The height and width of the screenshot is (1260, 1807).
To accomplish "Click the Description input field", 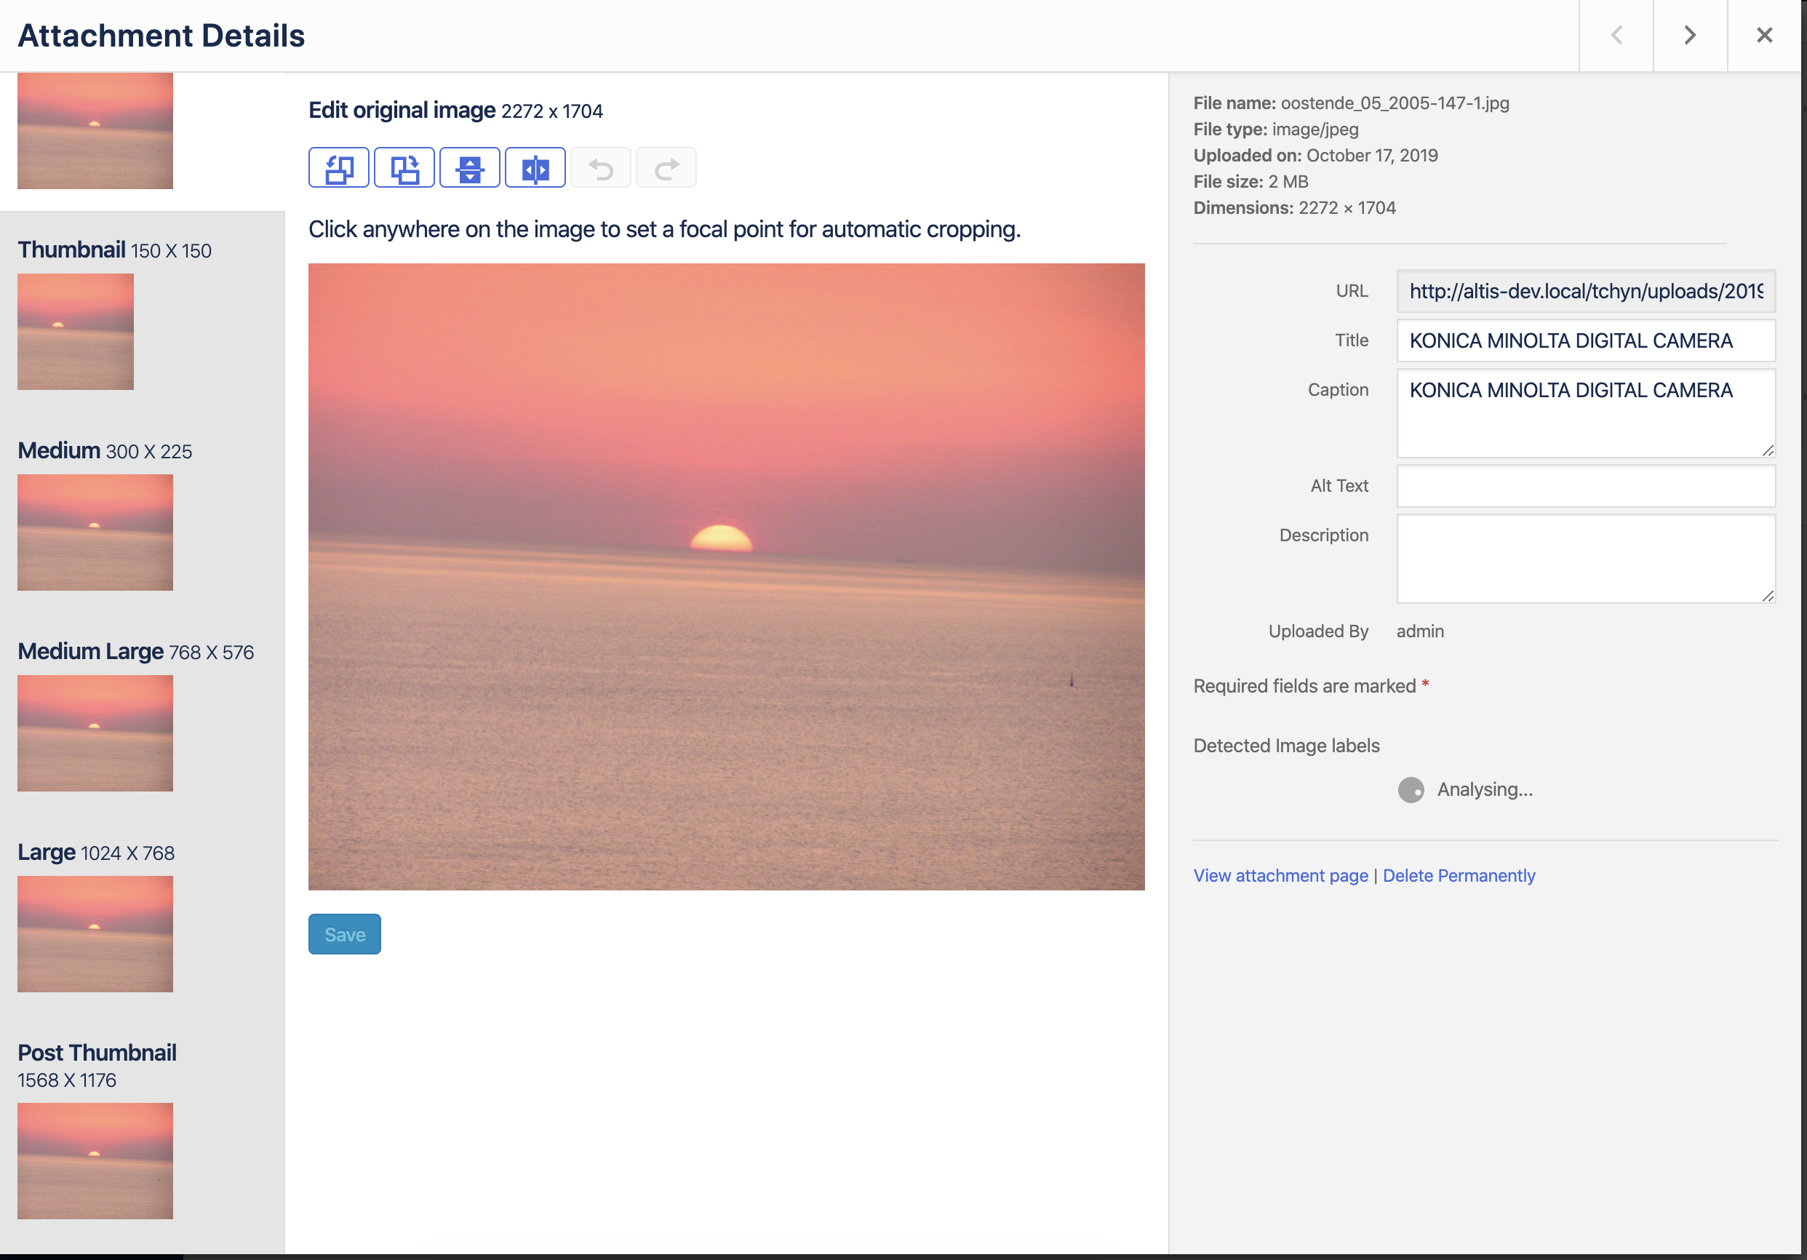I will pos(1586,559).
